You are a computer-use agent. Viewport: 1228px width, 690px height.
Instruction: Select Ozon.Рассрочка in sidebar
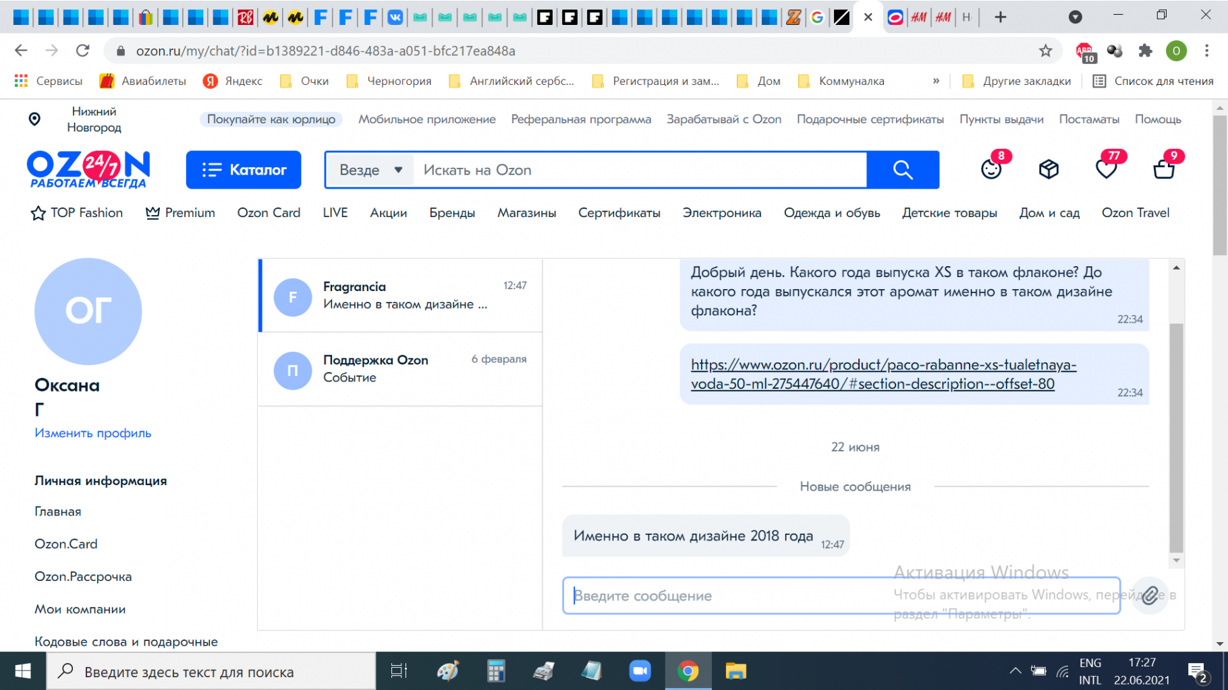(x=83, y=577)
